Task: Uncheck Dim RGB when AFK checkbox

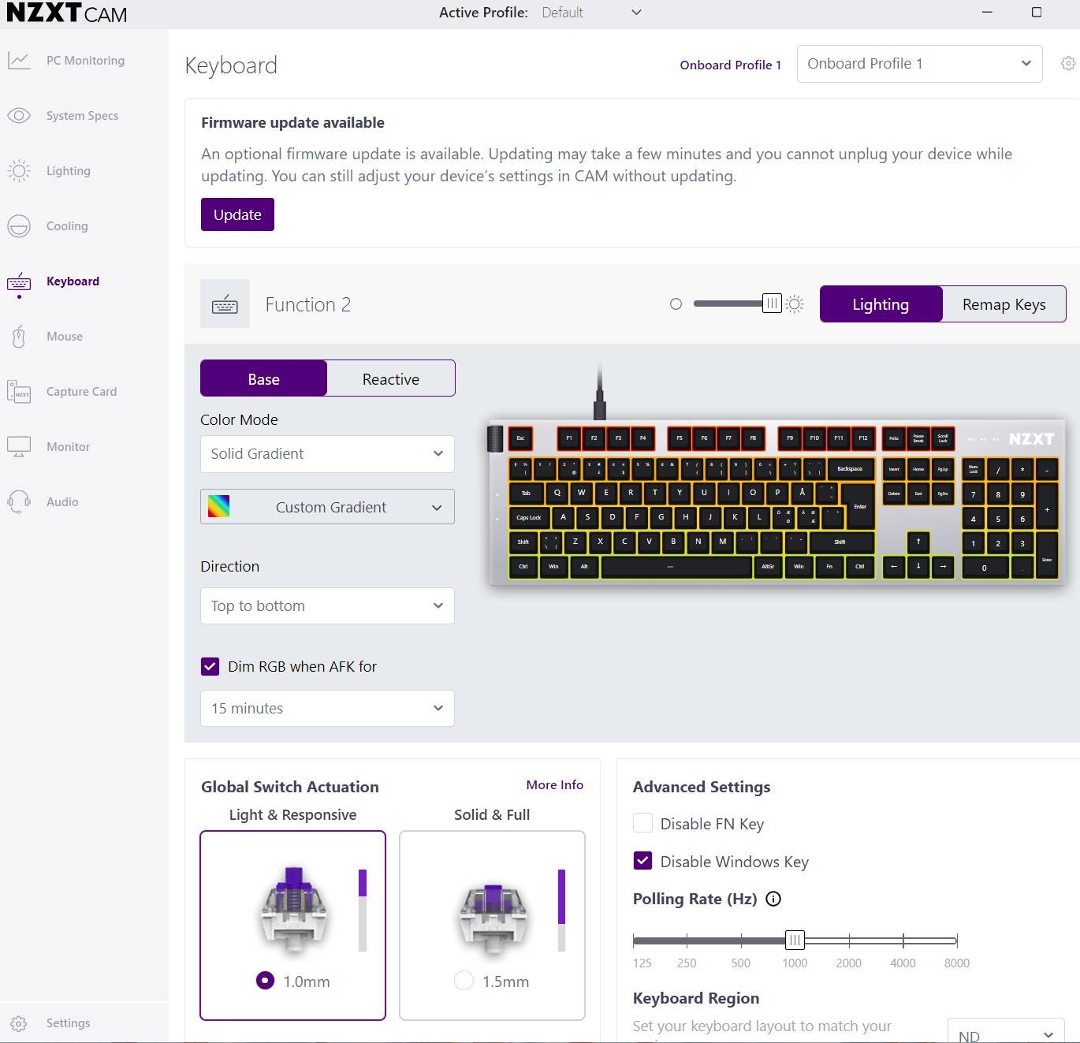Action: [x=210, y=667]
